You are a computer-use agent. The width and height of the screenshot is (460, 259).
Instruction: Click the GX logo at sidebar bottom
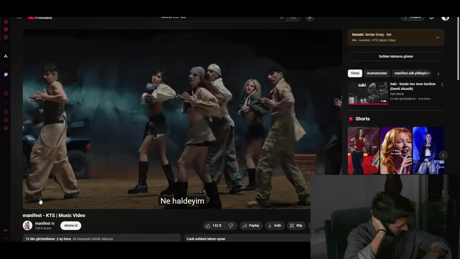6,230
